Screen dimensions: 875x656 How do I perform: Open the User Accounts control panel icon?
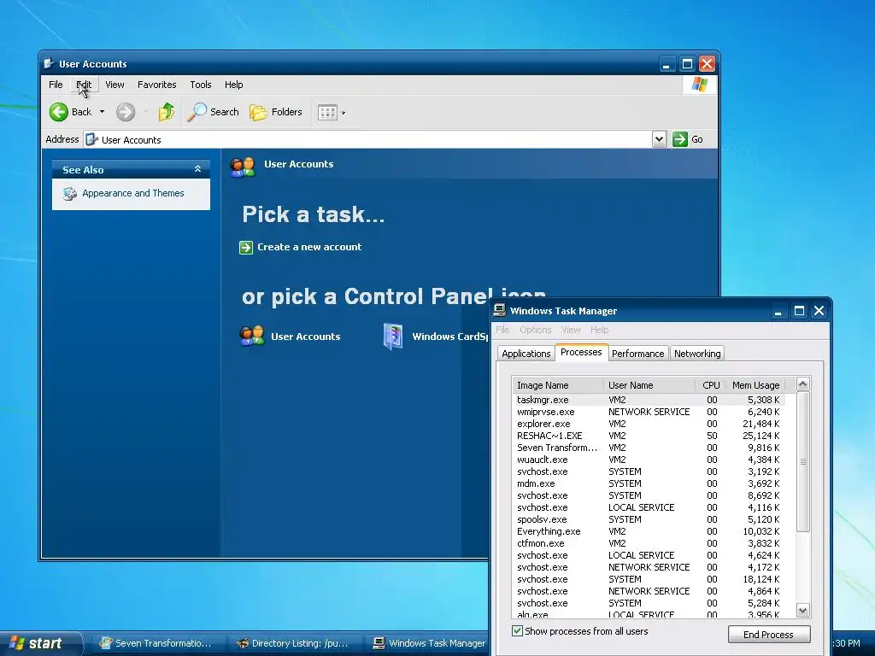point(252,336)
